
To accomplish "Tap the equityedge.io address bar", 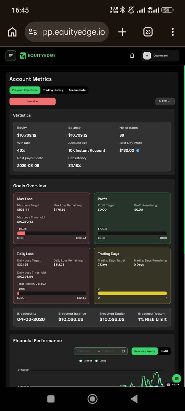I will tap(67, 32).
